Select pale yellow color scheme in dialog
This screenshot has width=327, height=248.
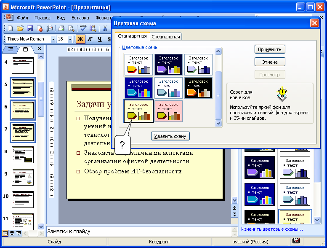click(x=139, y=111)
